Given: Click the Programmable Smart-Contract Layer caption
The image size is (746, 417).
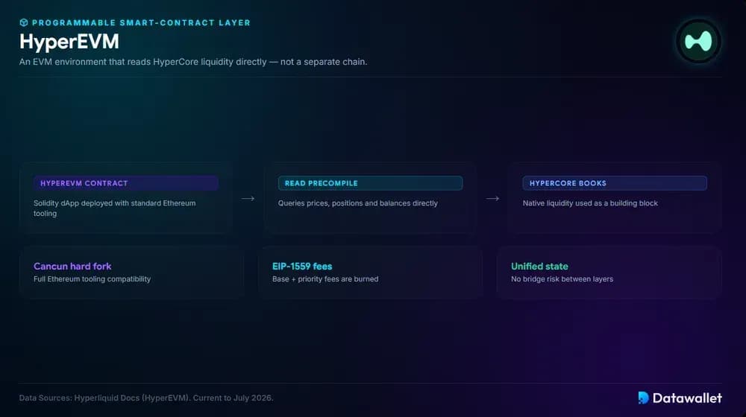Looking at the screenshot, I should [141, 22].
